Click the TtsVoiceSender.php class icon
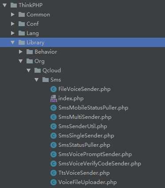This screenshot has height=188, width=165. tap(54, 173)
